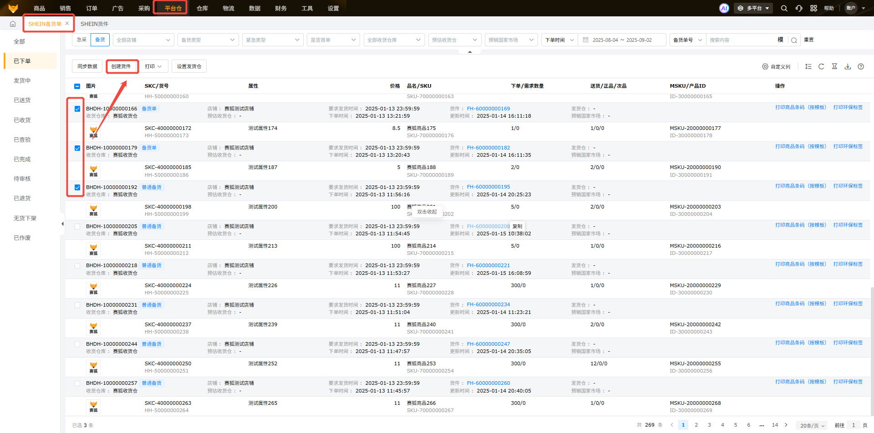Collapse the left sidebar arrow
Screen dimensions: 874x433
[x=62, y=224]
